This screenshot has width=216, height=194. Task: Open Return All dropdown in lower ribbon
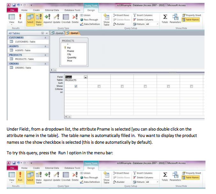click(x=158, y=182)
